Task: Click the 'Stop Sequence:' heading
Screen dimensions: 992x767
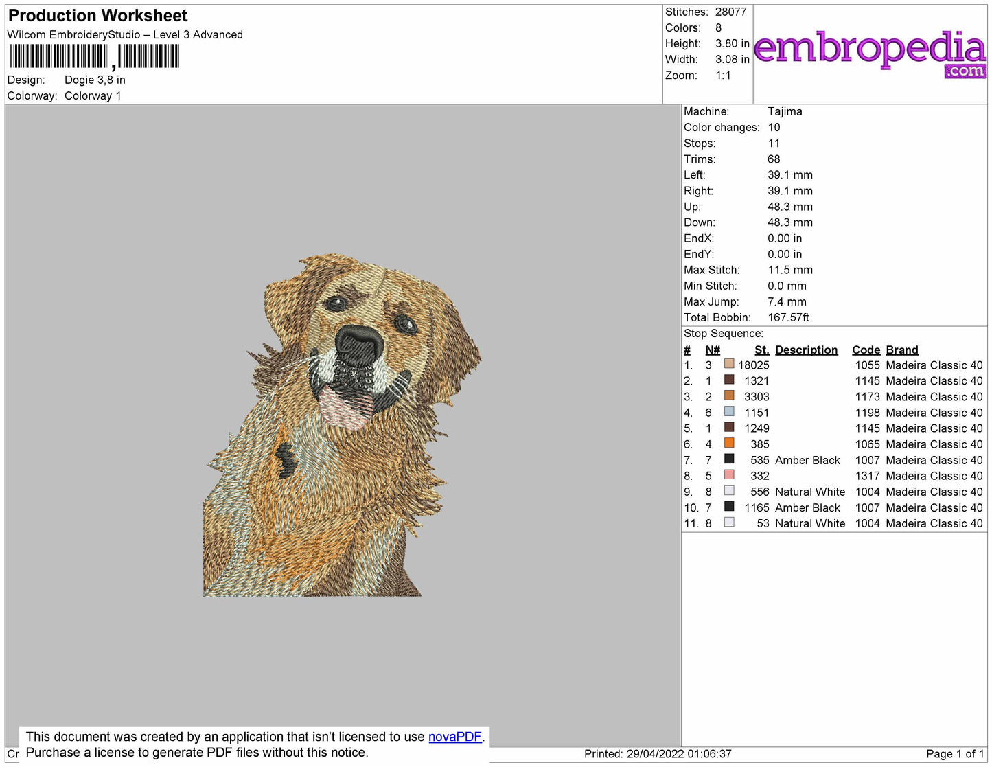Action: pyautogui.click(x=723, y=334)
